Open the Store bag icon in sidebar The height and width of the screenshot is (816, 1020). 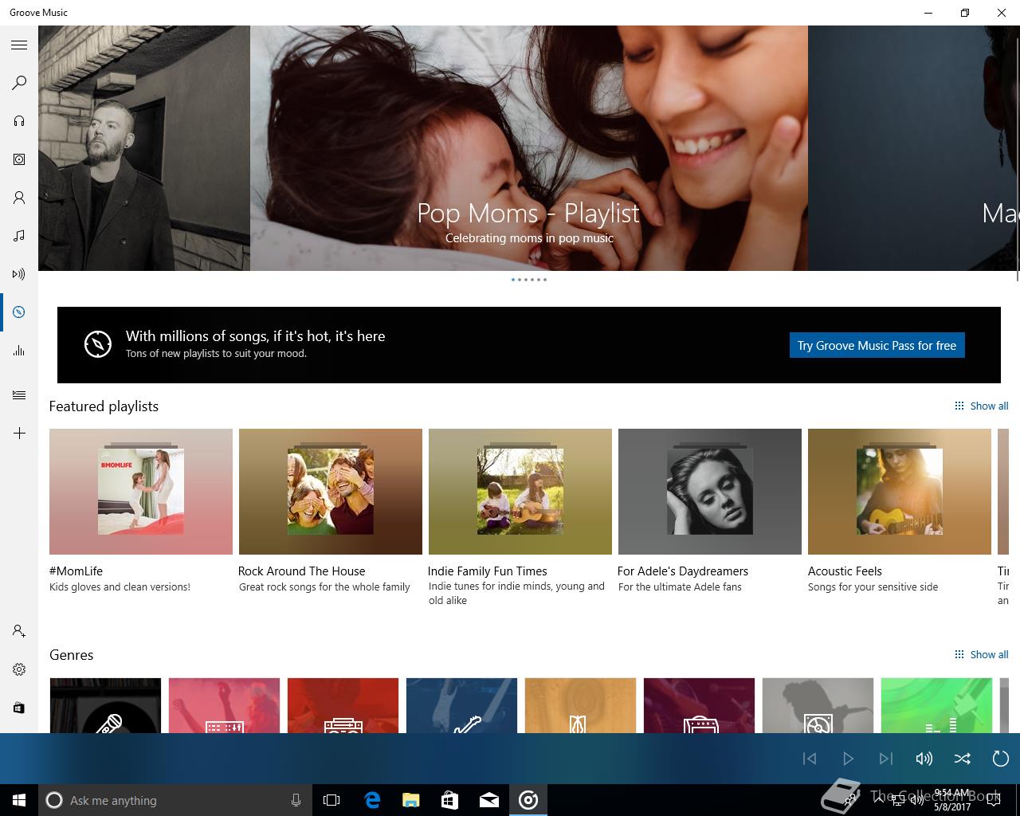(19, 708)
